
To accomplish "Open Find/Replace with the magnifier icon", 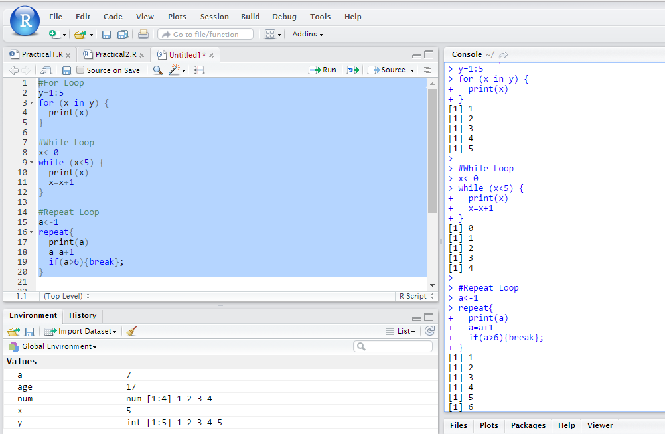I will (x=159, y=70).
